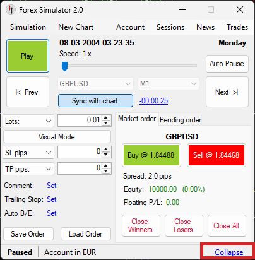This screenshot has height=260, width=255.
Task: Click the Paused status label
Action: (x=20, y=252)
